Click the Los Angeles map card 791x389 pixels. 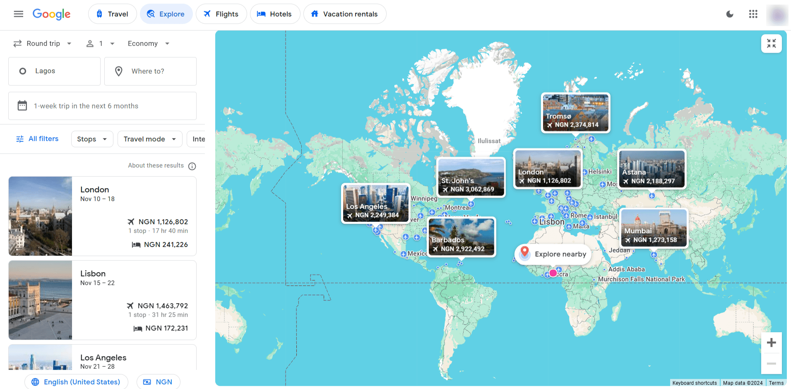376,203
